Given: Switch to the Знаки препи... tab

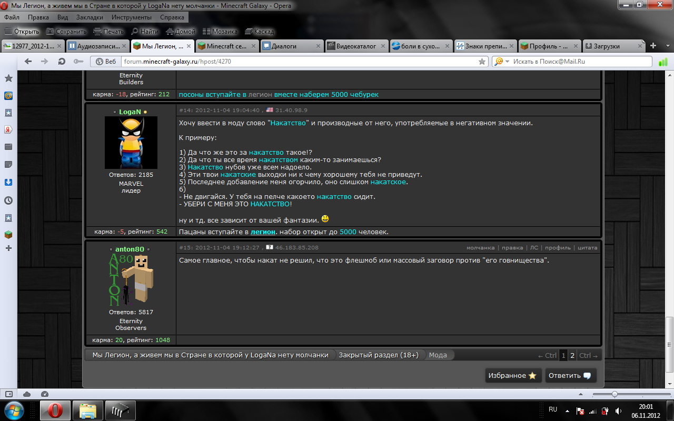Looking at the screenshot, I should 485,46.
